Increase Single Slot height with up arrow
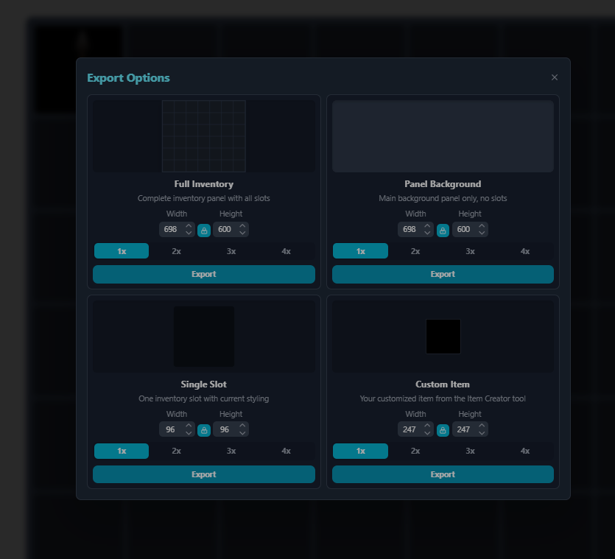 click(x=242, y=426)
